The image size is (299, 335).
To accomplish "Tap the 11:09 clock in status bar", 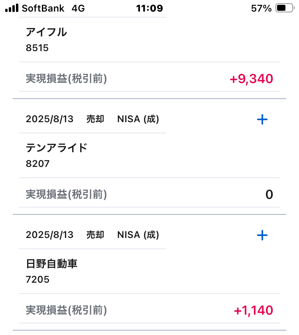I will pyautogui.click(x=149, y=8).
